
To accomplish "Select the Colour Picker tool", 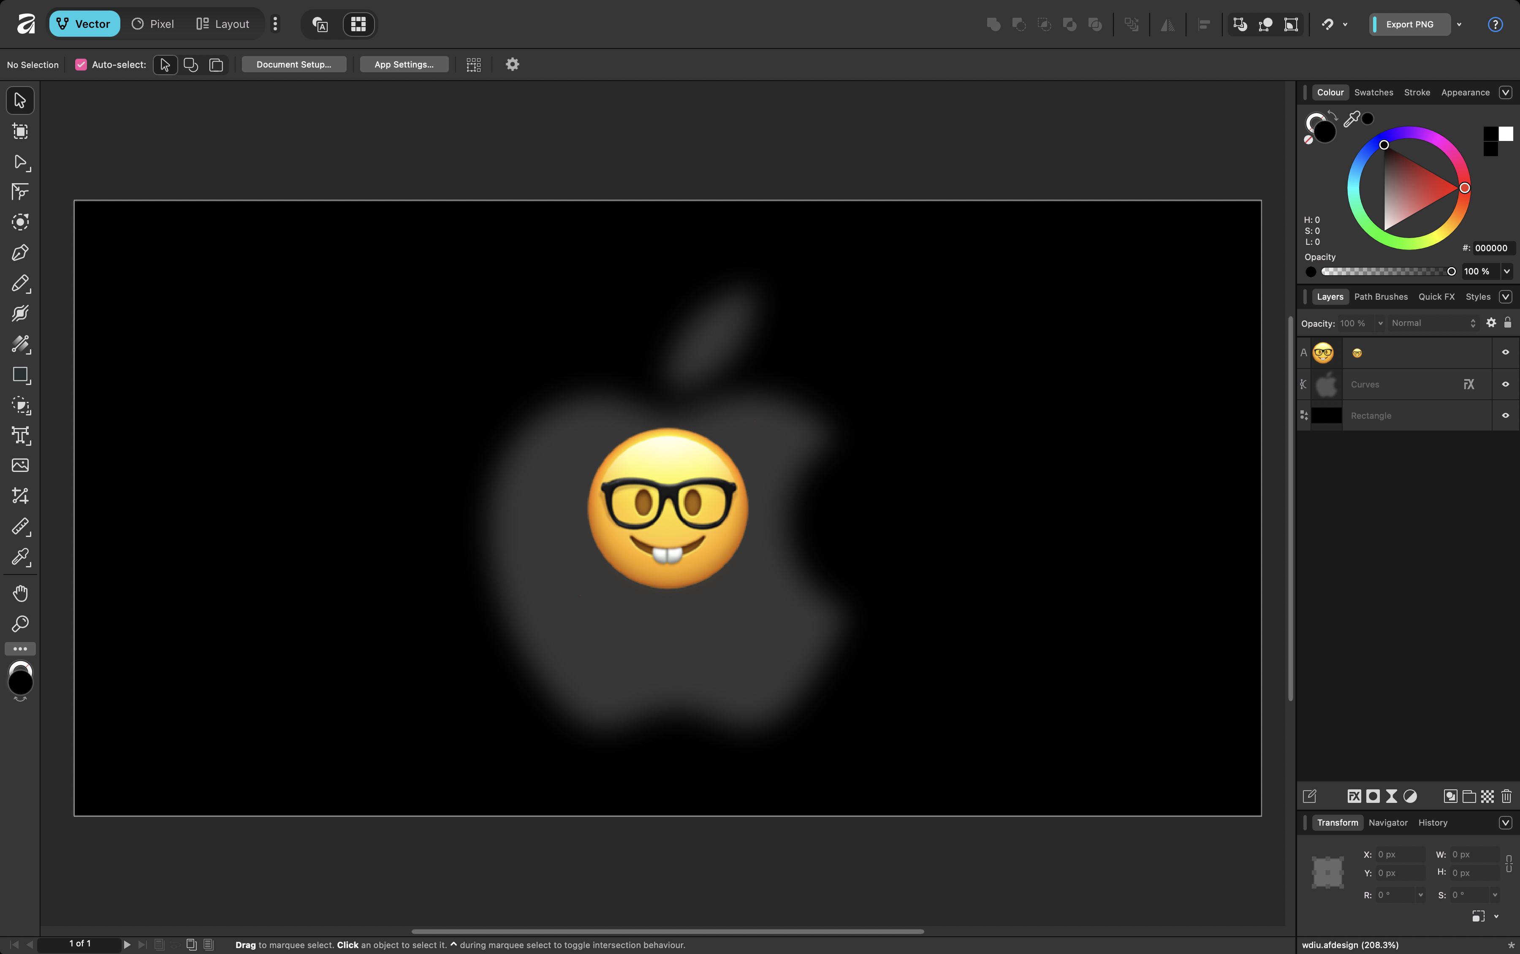I will [19, 556].
